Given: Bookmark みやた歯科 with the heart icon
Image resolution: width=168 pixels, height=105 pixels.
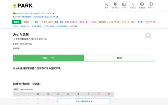Looking at the screenshot, I should click(148, 36).
